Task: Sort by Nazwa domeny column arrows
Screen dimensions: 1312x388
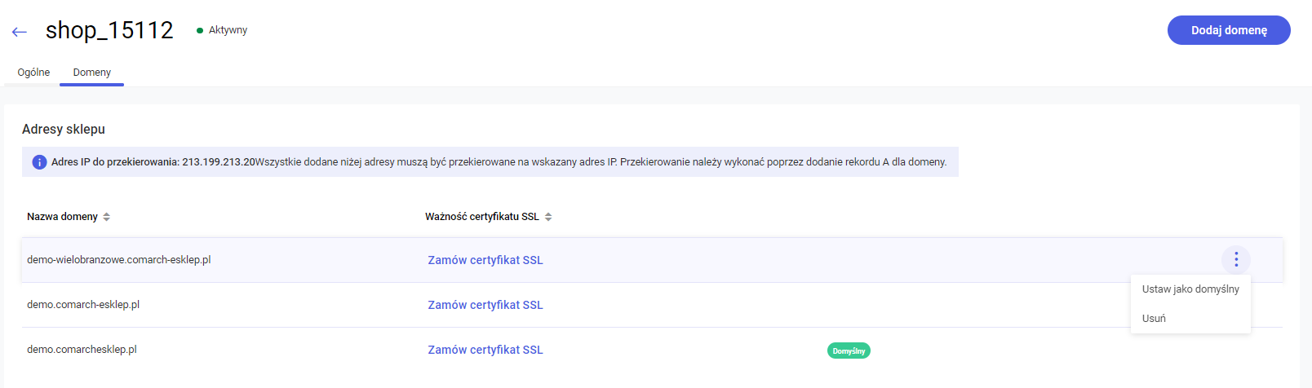Action: [107, 217]
